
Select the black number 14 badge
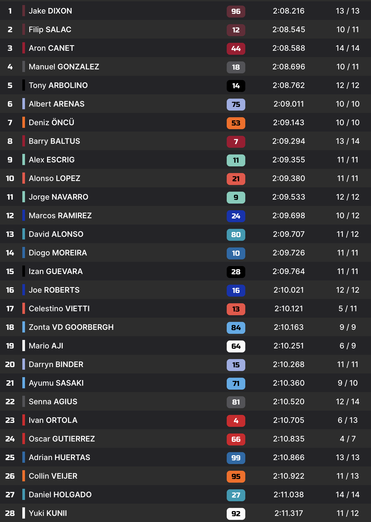(236, 86)
